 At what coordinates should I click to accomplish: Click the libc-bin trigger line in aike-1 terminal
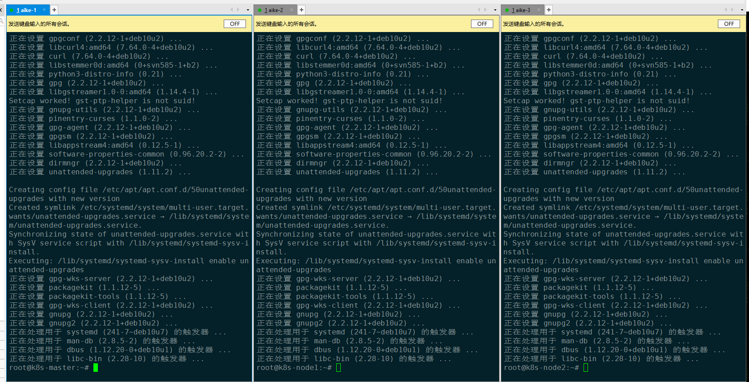(x=107, y=359)
